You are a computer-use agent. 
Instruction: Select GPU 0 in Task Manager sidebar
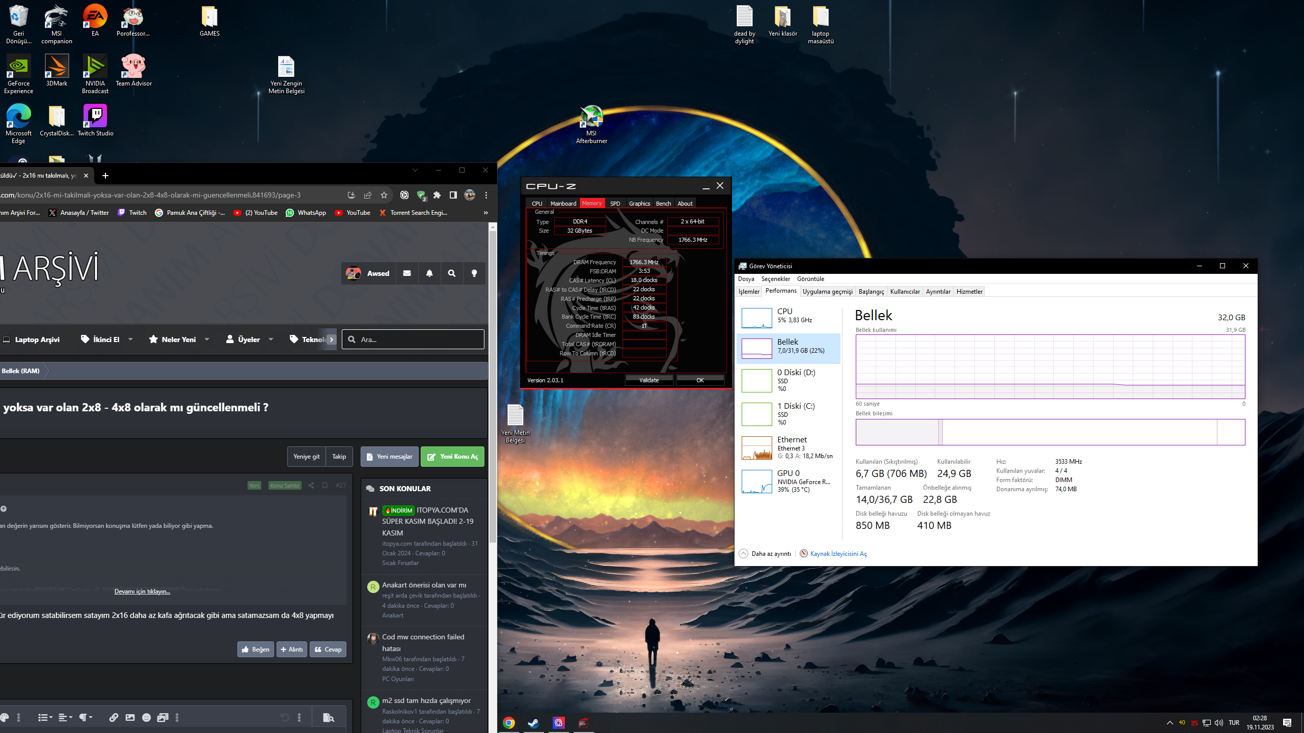788,481
